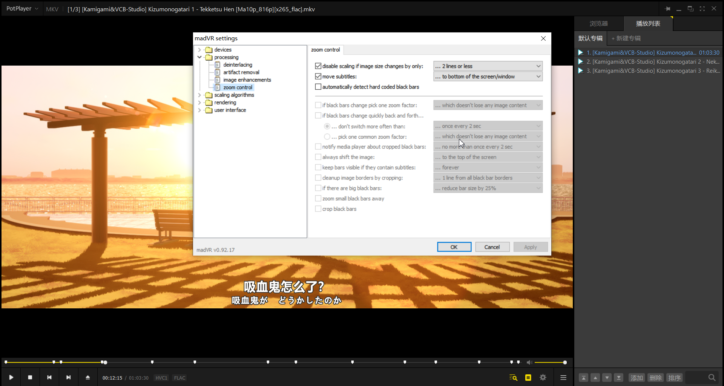Toggle notify media player about cropped black bars

click(318, 147)
